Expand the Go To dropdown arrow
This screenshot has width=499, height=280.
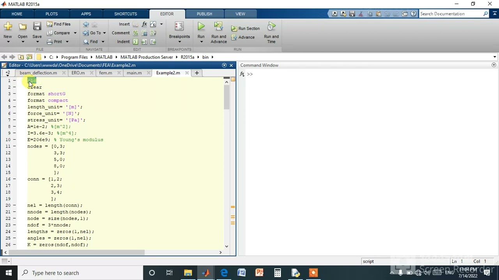click(104, 33)
